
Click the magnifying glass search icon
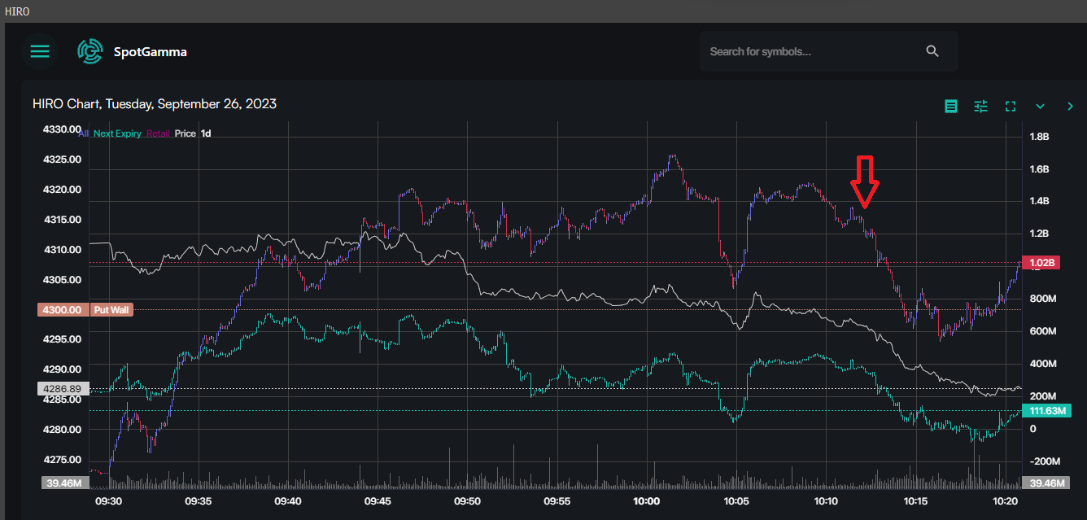[932, 51]
